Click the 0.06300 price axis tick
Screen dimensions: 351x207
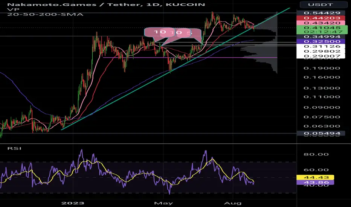322,126
